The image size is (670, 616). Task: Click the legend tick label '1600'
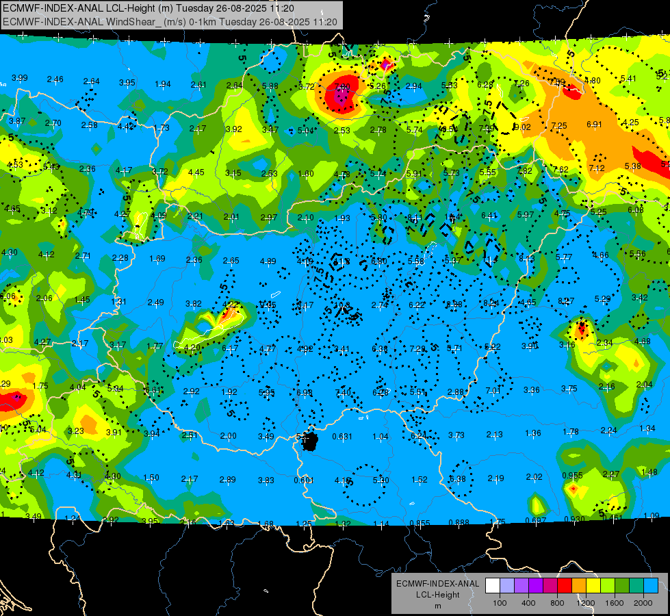[x=615, y=603]
